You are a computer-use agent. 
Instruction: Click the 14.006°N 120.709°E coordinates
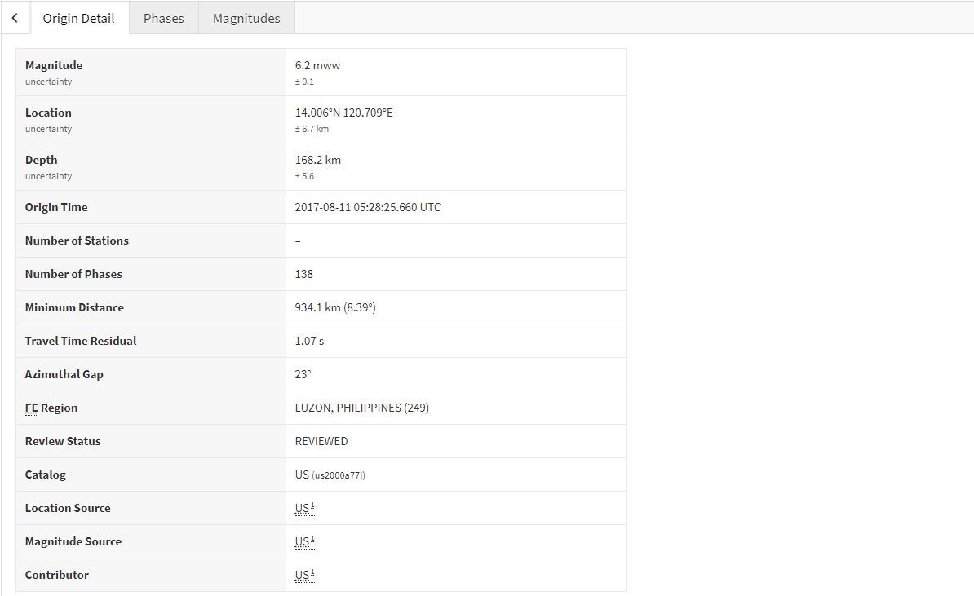click(x=343, y=113)
